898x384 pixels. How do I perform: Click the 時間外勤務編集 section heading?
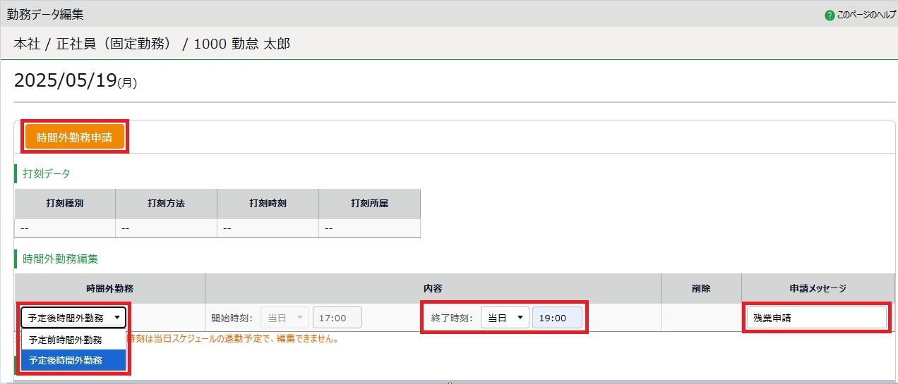pos(61,259)
